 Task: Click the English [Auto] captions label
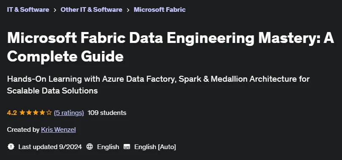point(155,147)
